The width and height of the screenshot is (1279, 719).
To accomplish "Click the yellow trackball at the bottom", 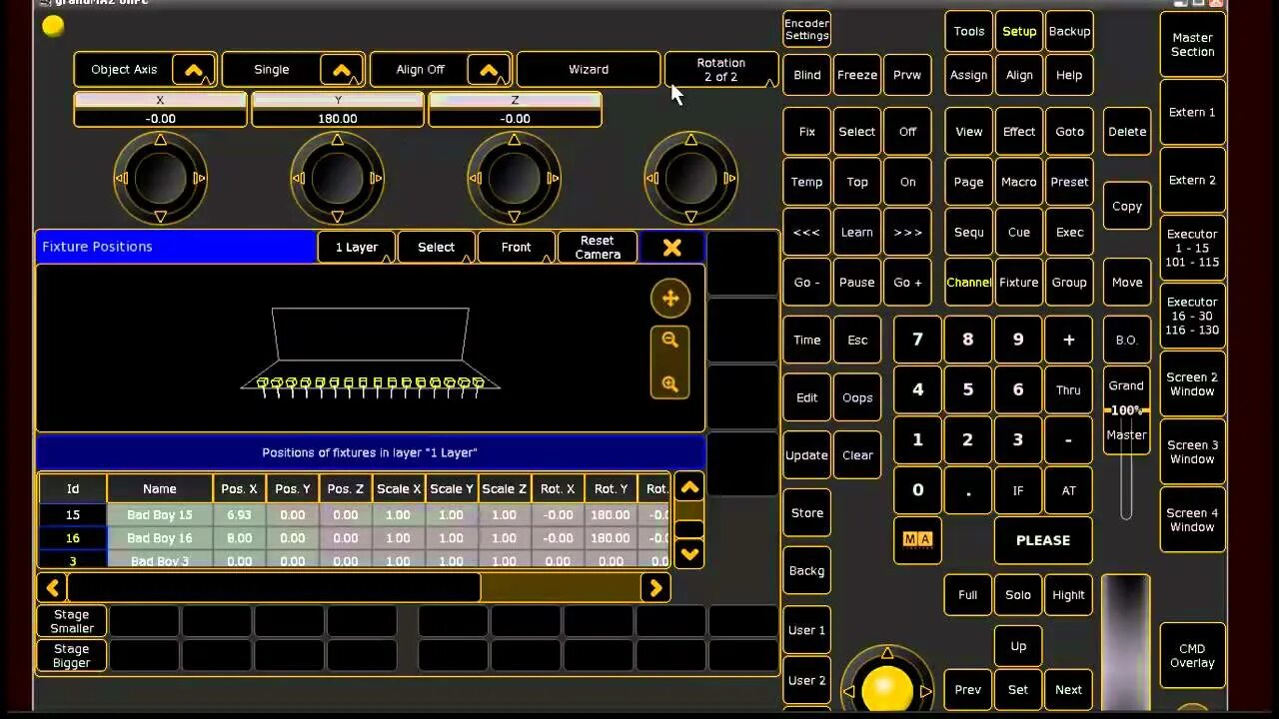I will [x=887, y=689].
